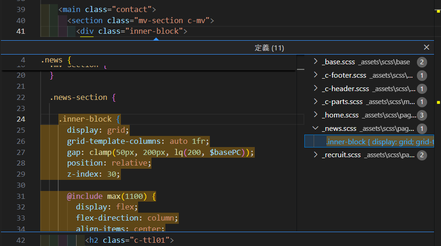This screenshot has height=246, width=441.
Task: Click the .news-section selector on line 22
Action: tap(79, 98)
